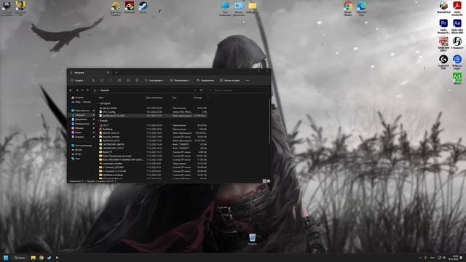Sort by the Дата изменения column header
The height and width of the screenshot is (262, 466).
154,98
